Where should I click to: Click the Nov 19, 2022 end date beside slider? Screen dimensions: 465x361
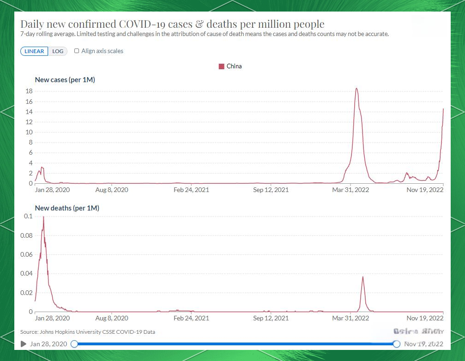(x=423, y=344)
